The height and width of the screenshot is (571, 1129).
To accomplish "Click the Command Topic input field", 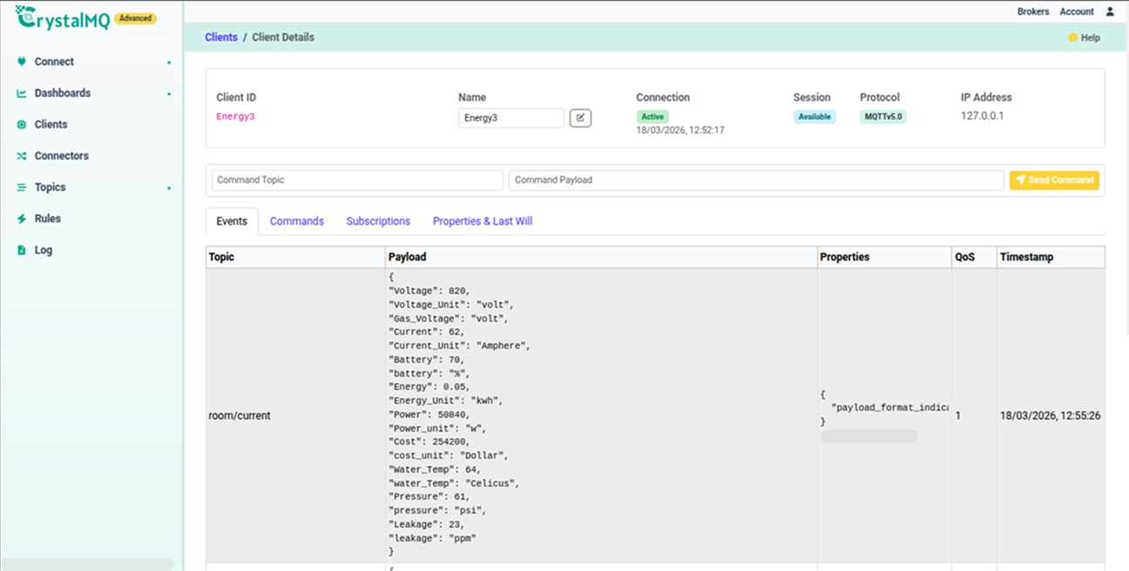I will tap(357, 180).
